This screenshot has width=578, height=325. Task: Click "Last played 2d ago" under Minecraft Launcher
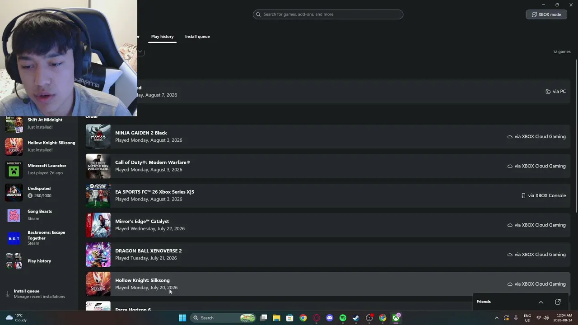(45, 173)
